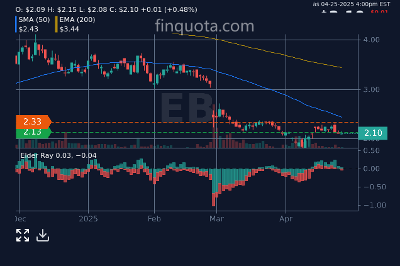Click the −1.00 Elder Ray axis label

point(374,205)
